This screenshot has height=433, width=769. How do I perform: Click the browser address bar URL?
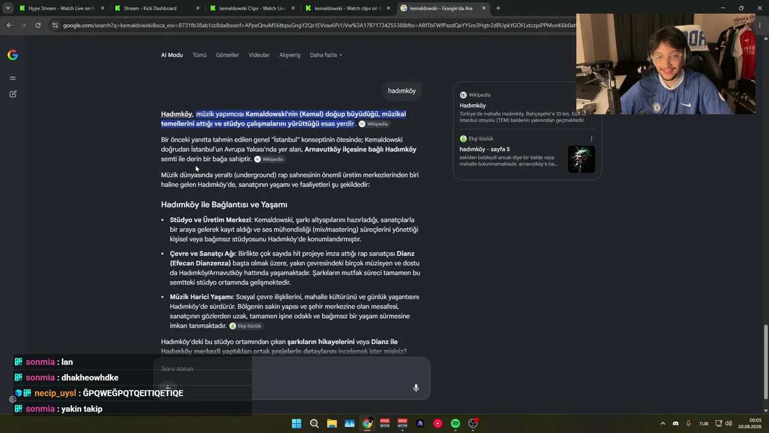click(318, 25)
